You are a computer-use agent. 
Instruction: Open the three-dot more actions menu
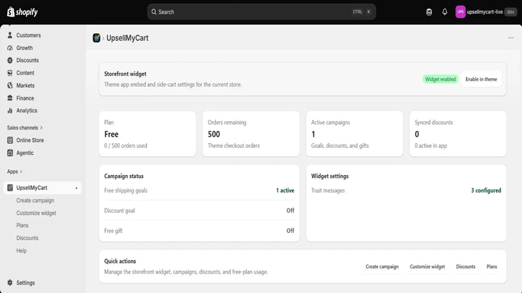point(511,38)
